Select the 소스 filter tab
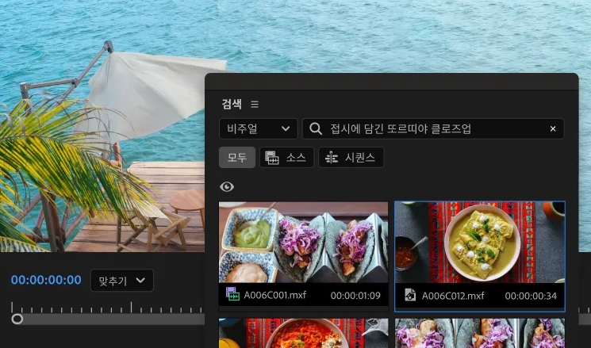 click(286, 158)
